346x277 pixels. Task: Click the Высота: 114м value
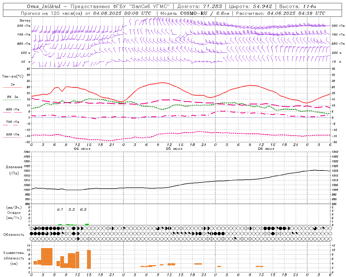pyautogui.click(x=298, y=6)
